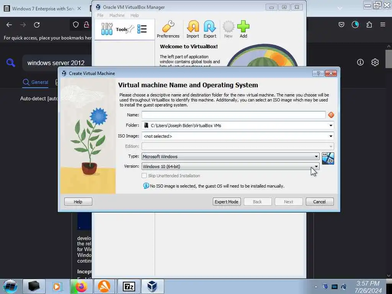This screenshot has width=392, height=294.
Task: Open the File menu in VirtualBox Manager
Action: (x=100, y=15)
